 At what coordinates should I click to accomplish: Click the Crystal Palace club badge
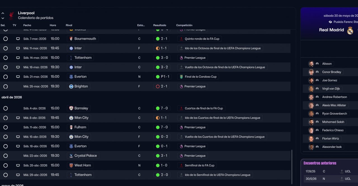[71, 156]
